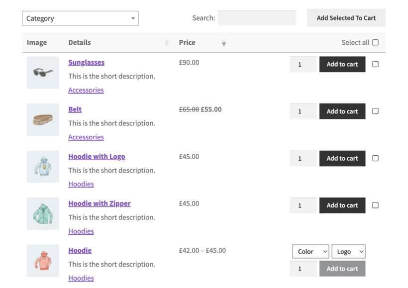
Task: Add the Sunglasses to cart
Action: click(342, 64)
